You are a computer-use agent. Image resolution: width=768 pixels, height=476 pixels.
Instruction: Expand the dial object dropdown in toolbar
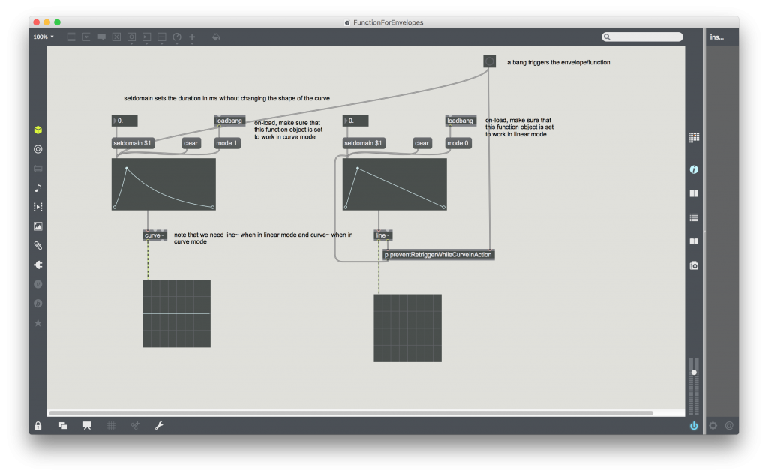coord(177,37)
